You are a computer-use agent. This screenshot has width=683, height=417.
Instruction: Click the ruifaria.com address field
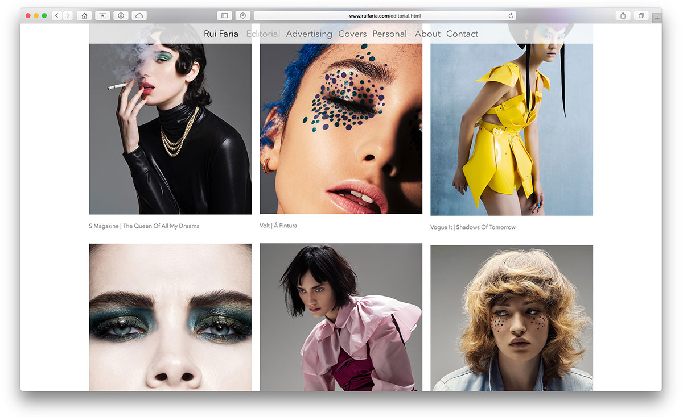385,16
